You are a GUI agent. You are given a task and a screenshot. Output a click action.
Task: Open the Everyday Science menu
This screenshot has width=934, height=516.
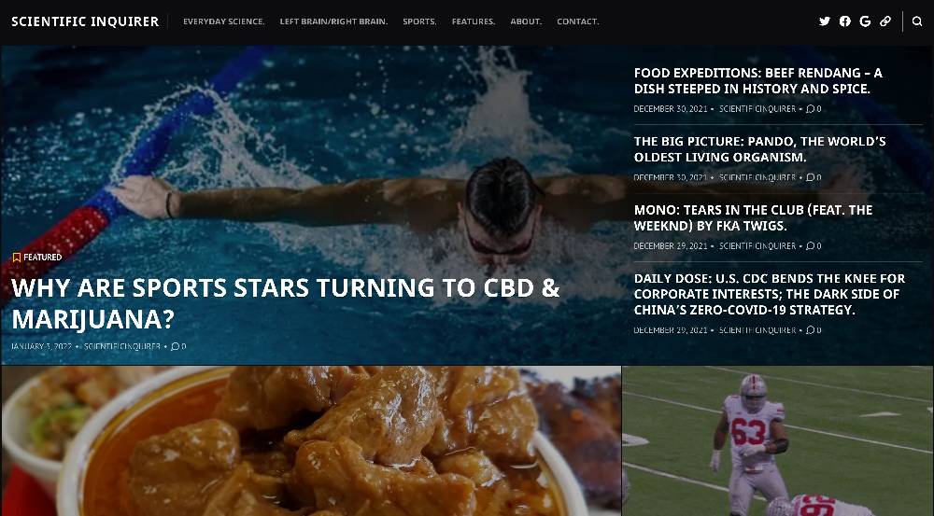(x=223, y=21)
